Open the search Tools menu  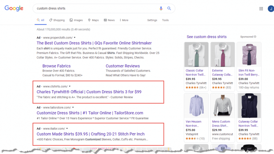coord(165,20)
